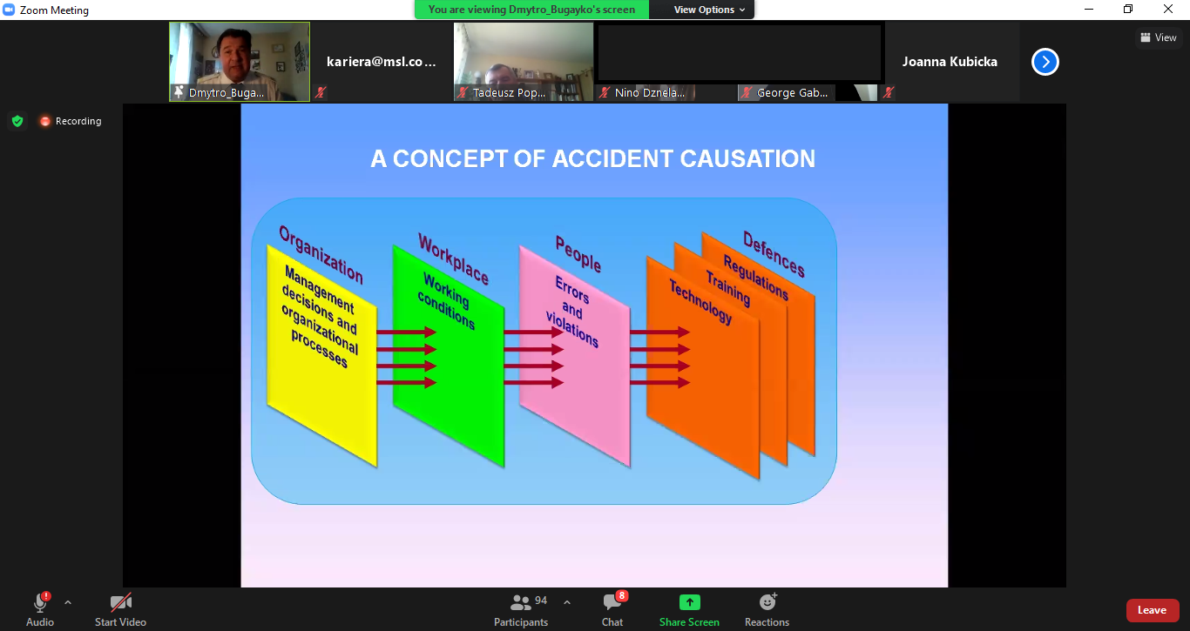The height and width of the screenshot is (631, 1190).
Task: Click the orange Technology panel in slide
Action: pyautogui.click(x=702, y=367)
